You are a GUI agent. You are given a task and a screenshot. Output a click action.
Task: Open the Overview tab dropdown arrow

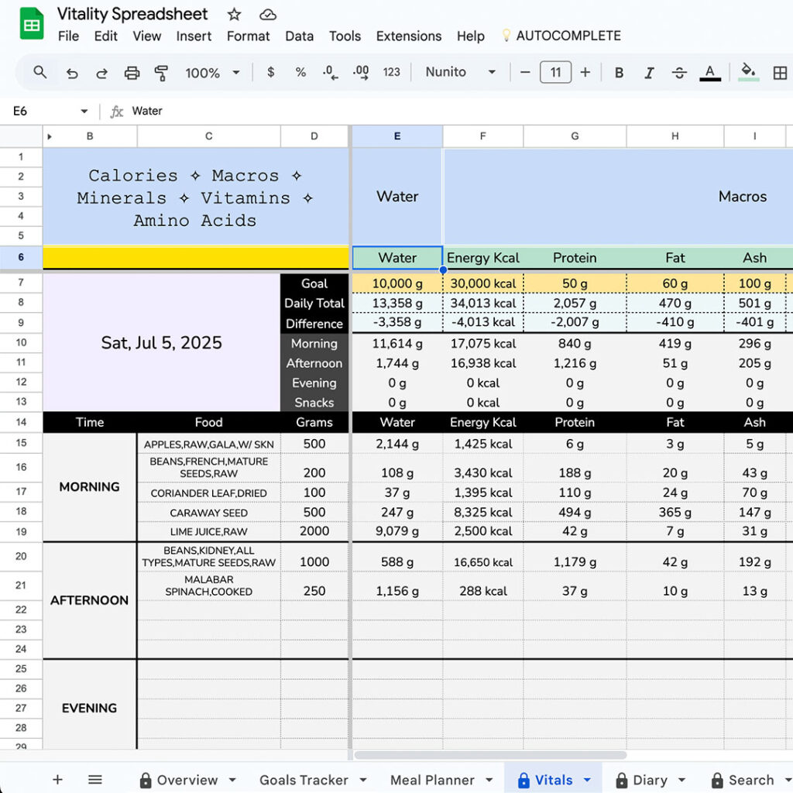tap(232, 780)
